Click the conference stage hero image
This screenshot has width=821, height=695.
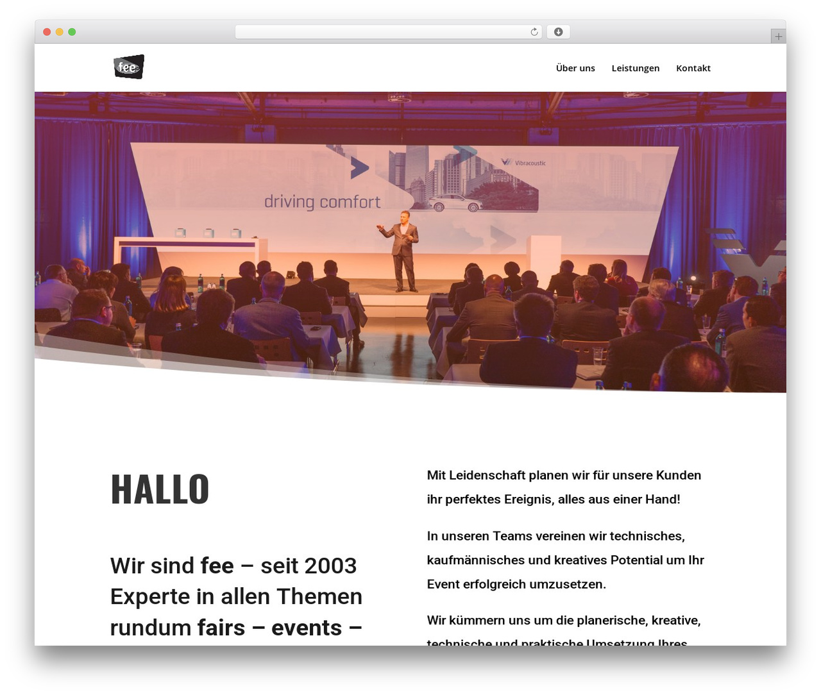pos(410,242)
